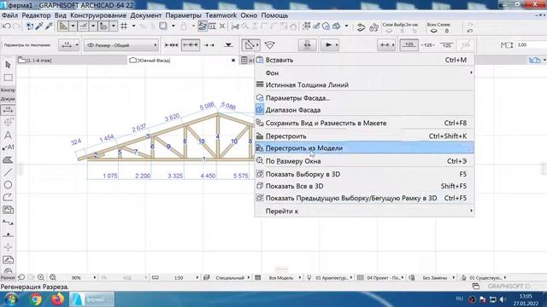Select text-below-line dimension placement (overlined 125)
Image resolution: width=547 pixels, height=307 pixels.
(446, 45)
